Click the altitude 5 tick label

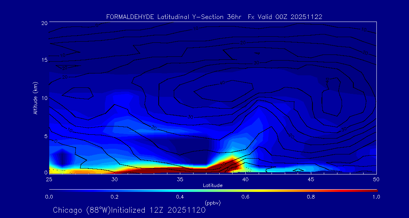point(45,135)
